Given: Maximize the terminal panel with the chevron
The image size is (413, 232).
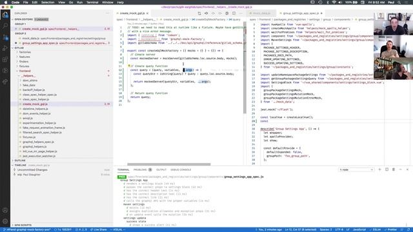Looking at the screenshot, I should click(400, 169).
